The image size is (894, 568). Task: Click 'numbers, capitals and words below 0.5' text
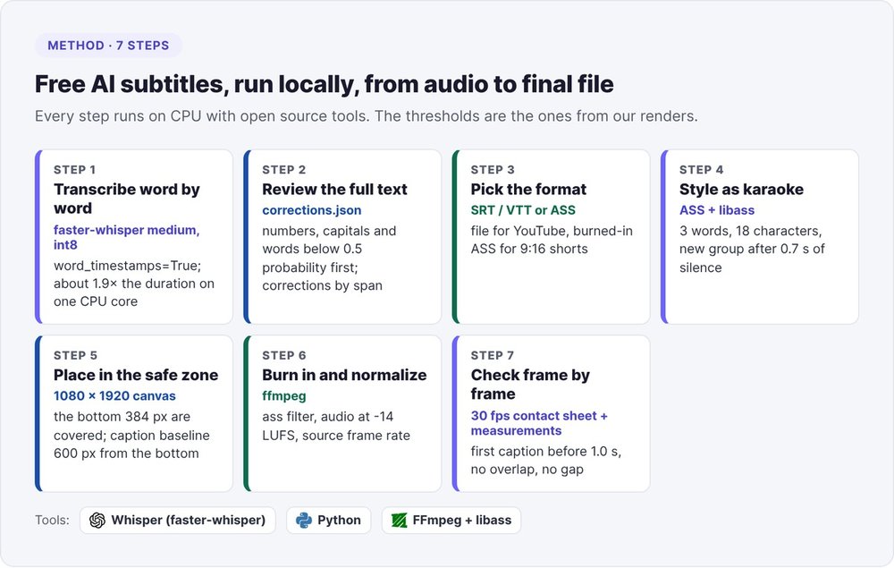click(329, 259)
